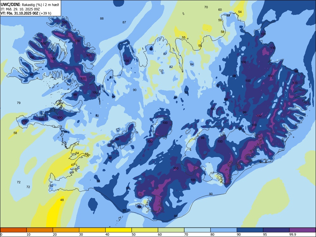Viewport: 316px width, 237px height.
Task: Click the legend tick label '99.9'
Action: [x=293, y=234]
